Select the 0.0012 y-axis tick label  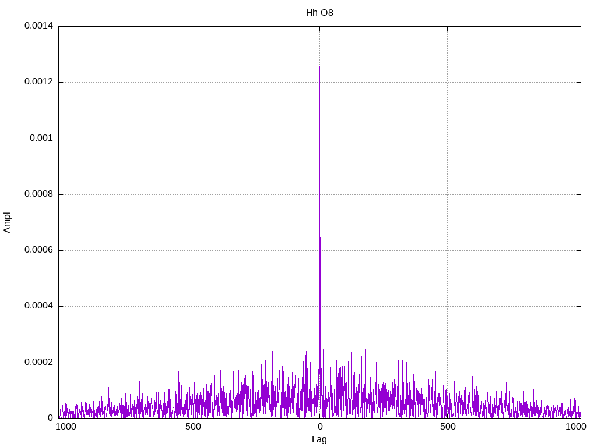tap(38, 82)
